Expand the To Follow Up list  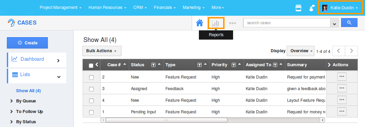pyautogui.click(x=11, y=111)
